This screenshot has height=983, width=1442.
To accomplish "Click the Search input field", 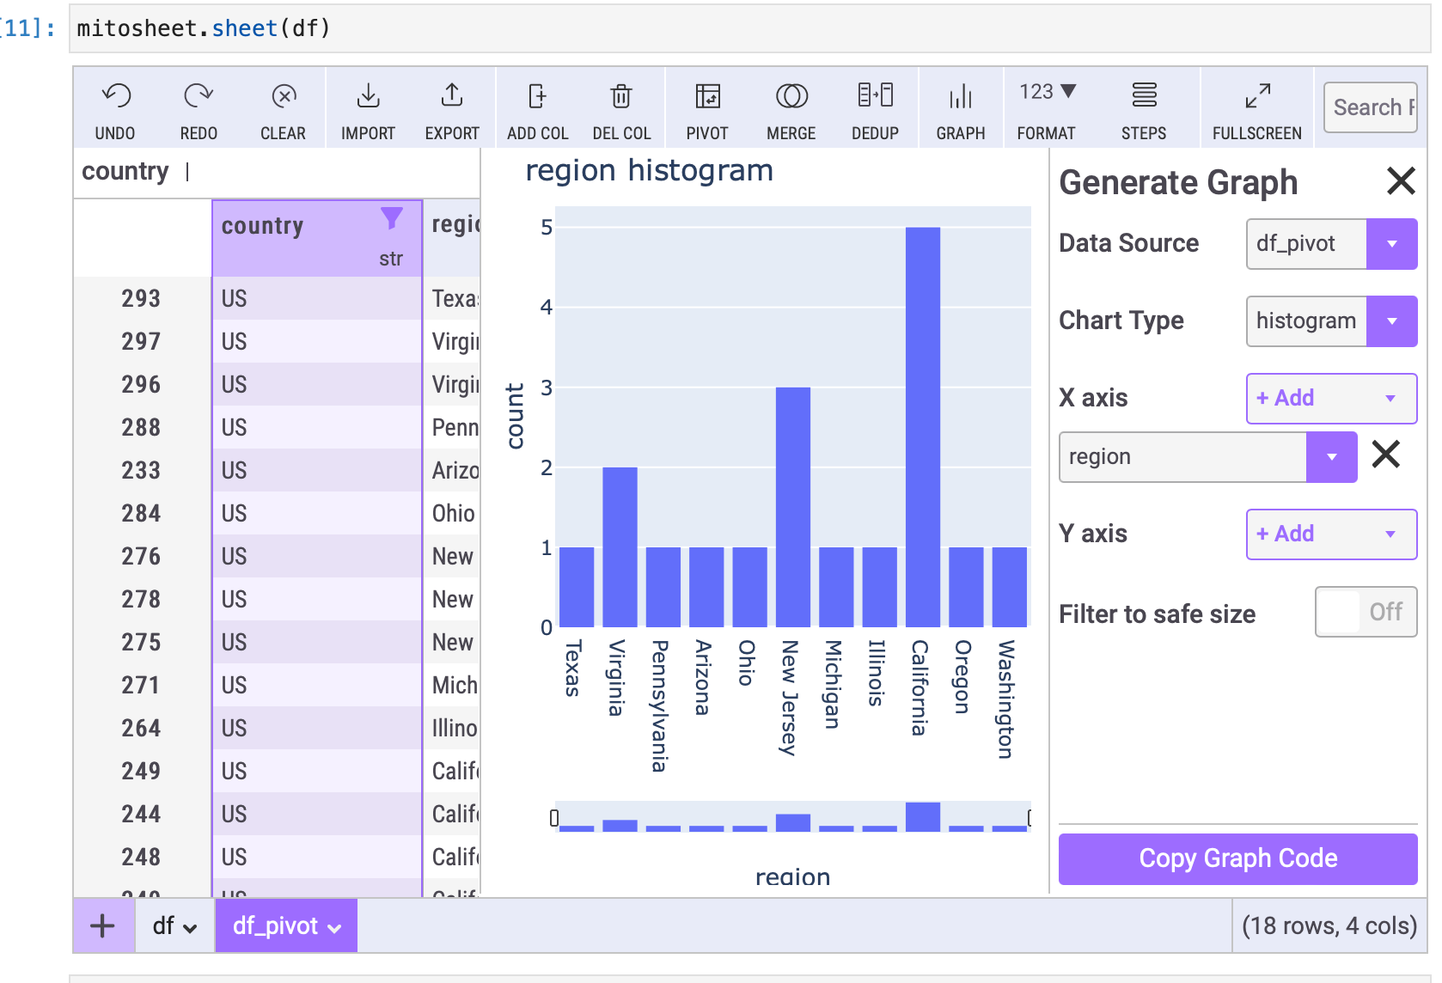I will (x=1370, y=107).
